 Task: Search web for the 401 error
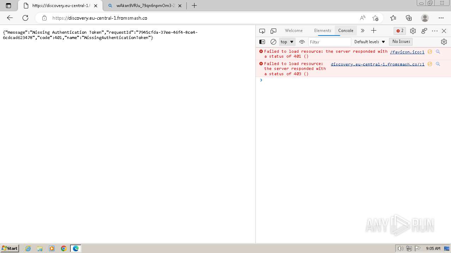tap(438, 52)
